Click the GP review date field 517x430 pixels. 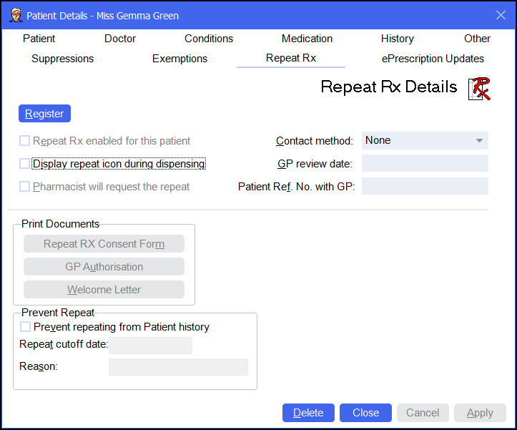pos(425,164)
